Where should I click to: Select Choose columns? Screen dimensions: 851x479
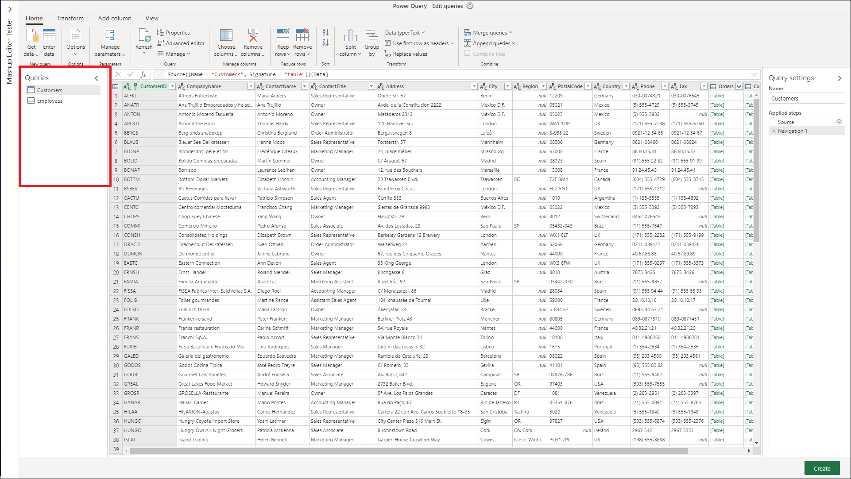pos(226,42)
